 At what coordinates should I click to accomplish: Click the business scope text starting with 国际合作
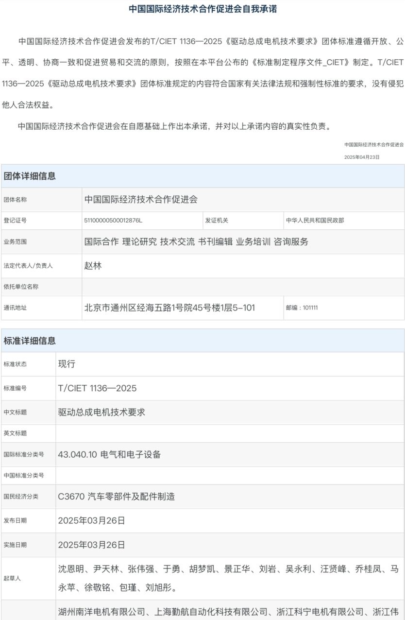coord(196,241)
